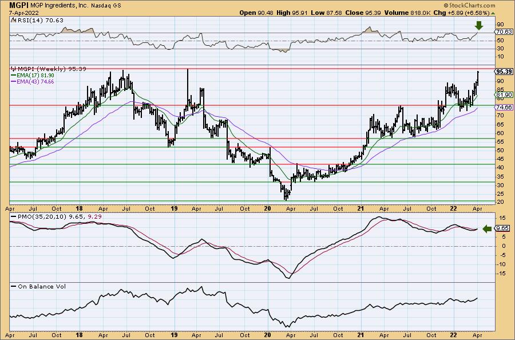
Task: Click the '22' year label under price chart
Action: click(453, 208)
